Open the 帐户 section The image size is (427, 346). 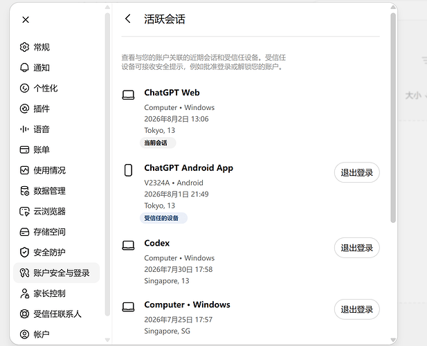[x=56, y=334]
